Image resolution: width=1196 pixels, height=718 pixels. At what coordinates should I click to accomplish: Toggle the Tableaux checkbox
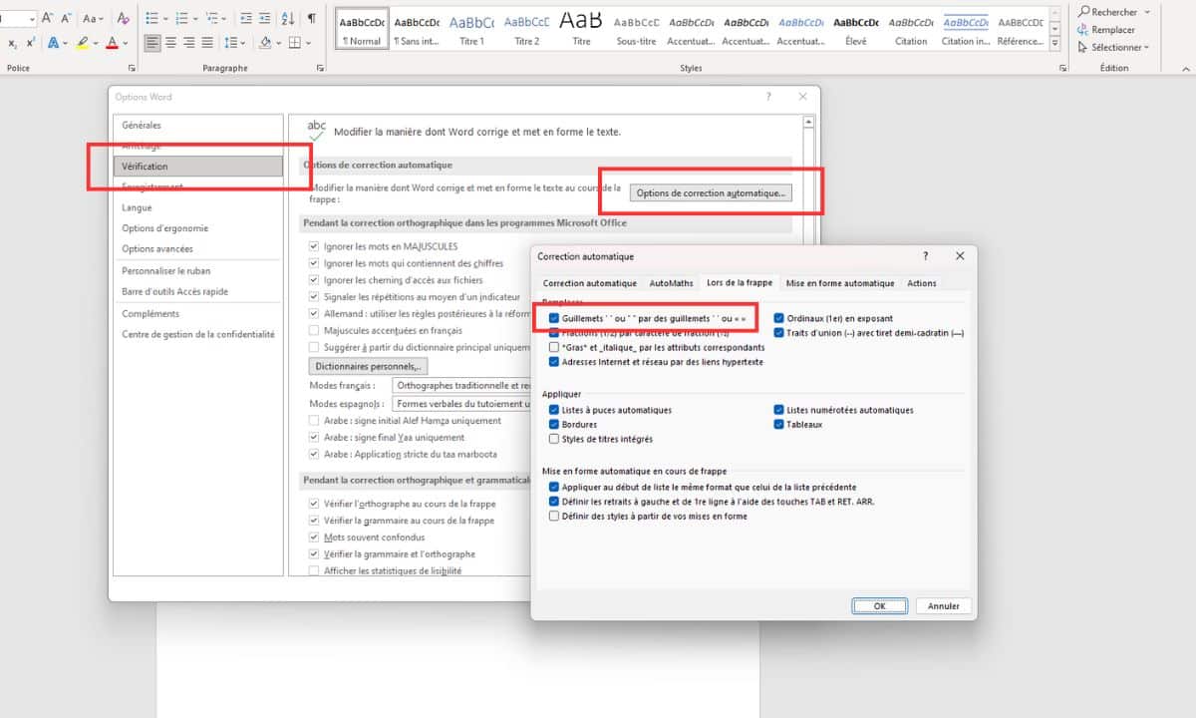click(x=778, y=424)
